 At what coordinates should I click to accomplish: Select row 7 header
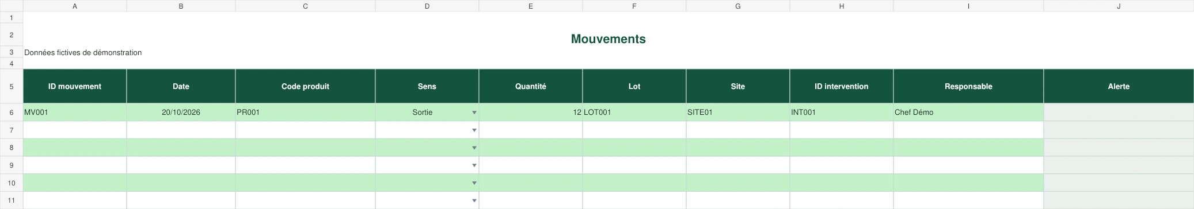12,130
